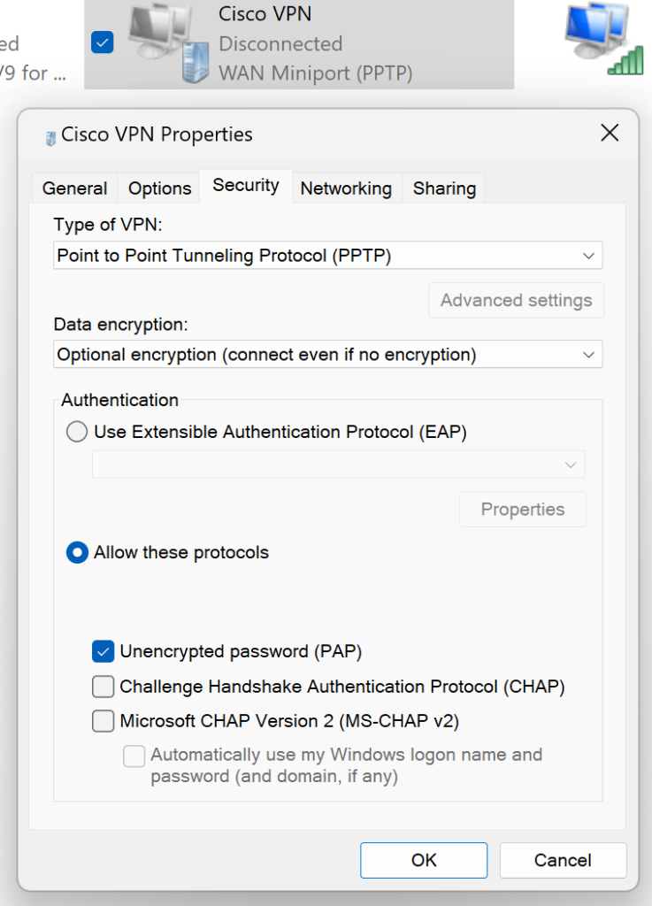Disable Unencrypted password (PAP)
This screenshot has height=906, width=652.
pos(103,651)
